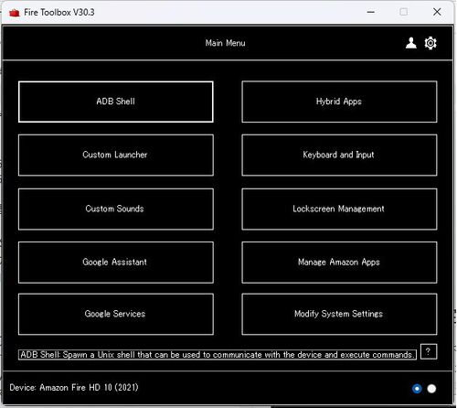Click the Main Menu heading
The image size is (457, 408).
coord(225,43)
